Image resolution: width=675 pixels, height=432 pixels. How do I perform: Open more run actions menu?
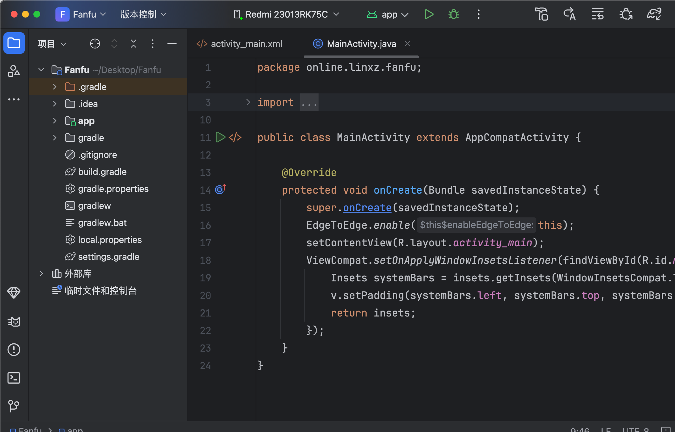click(479, 14)
